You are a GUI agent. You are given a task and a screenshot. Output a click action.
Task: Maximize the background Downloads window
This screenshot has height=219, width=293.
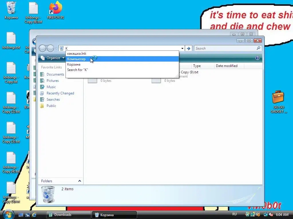point(243,34)
